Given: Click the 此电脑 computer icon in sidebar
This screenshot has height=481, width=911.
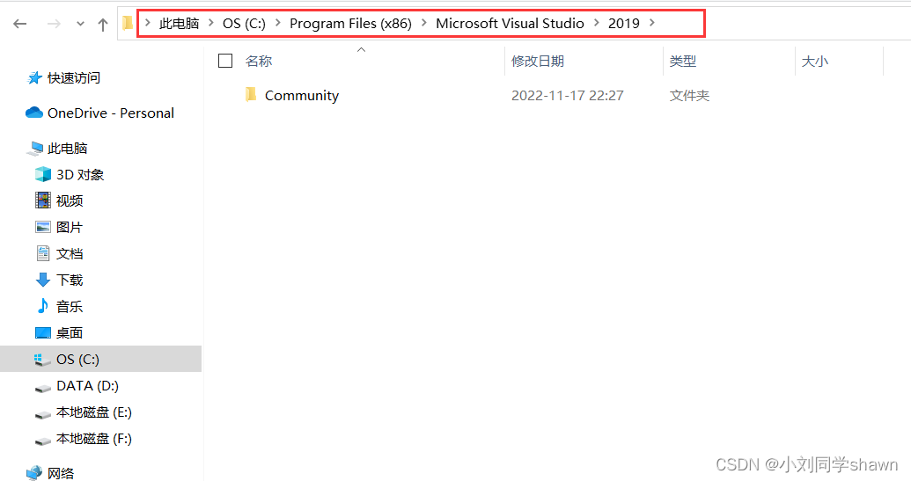Looking at the screenshot, I should click(35, 149).
